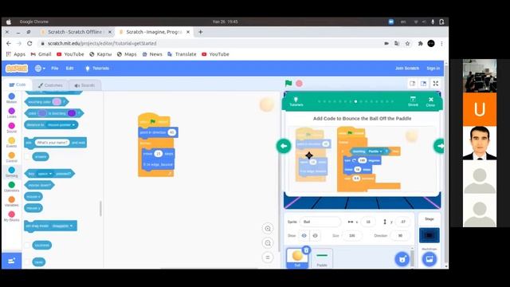Open the Gmail bookmark
510x287 pixels.
41,54
